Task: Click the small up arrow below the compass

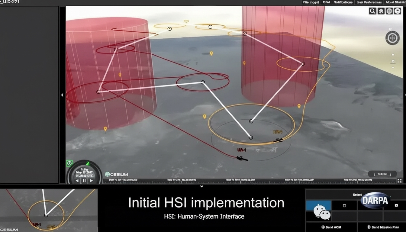Action: tap(393, 55)
